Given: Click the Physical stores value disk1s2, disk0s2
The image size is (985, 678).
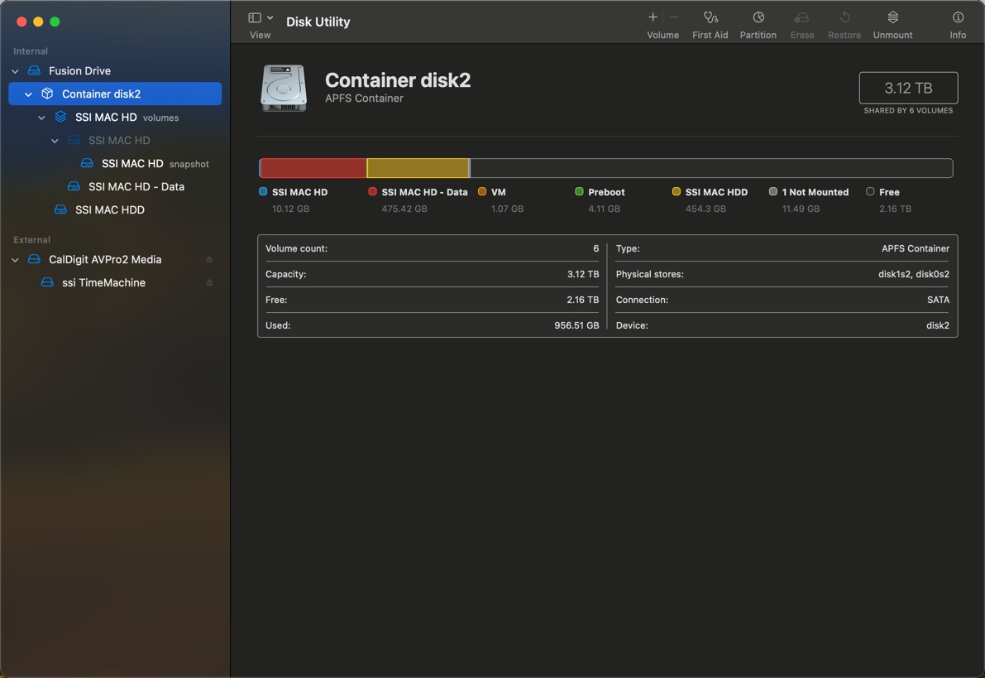Looking at the screenshot, I should pos(913,274).
